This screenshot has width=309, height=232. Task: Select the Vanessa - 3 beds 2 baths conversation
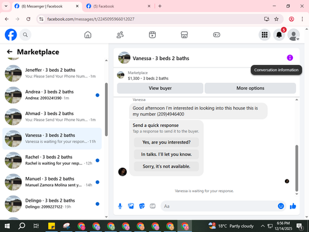coord(52,139)
